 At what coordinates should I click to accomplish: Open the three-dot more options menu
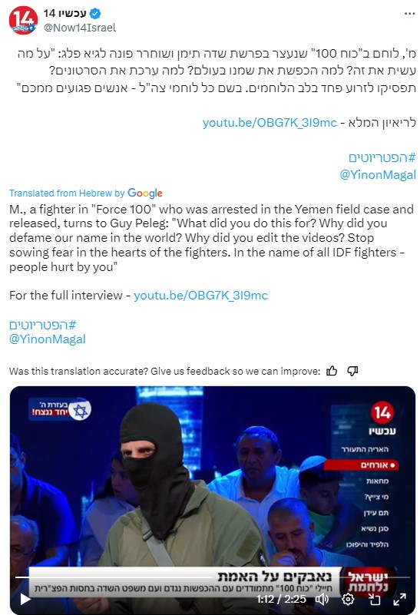(409, 14)
